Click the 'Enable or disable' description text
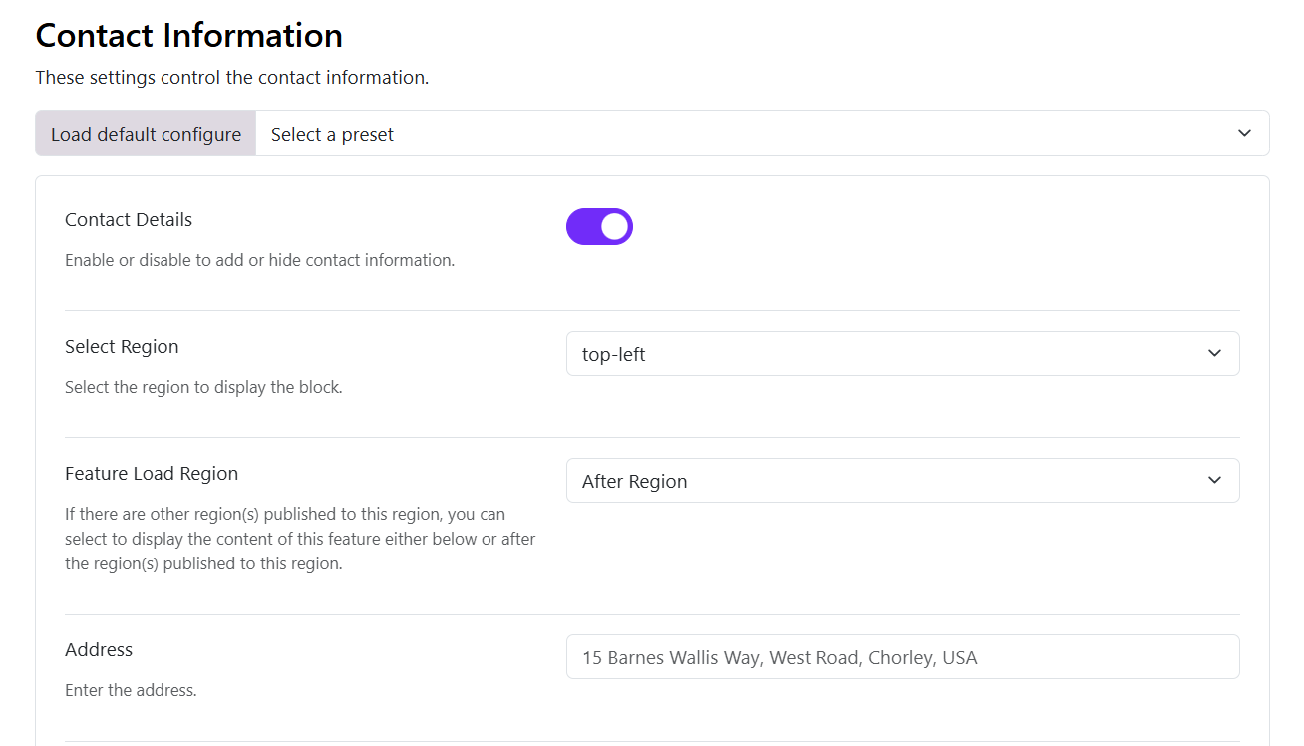The height and width of the screenshot is (746, 1304). point(259,260)
